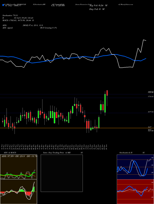Click the MACD values line starting 1702.65

(x=18, y=20)
